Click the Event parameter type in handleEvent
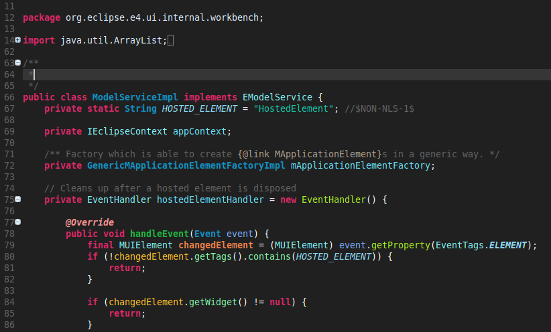551x332 pixels. coord(208,234)
